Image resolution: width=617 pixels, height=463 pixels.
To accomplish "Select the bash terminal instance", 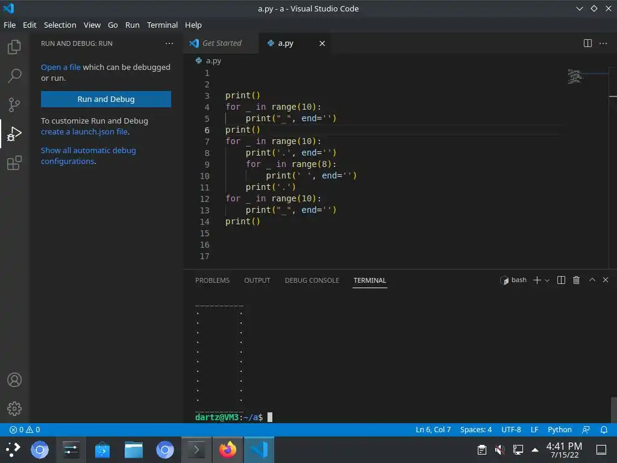I will coord(513,280).
